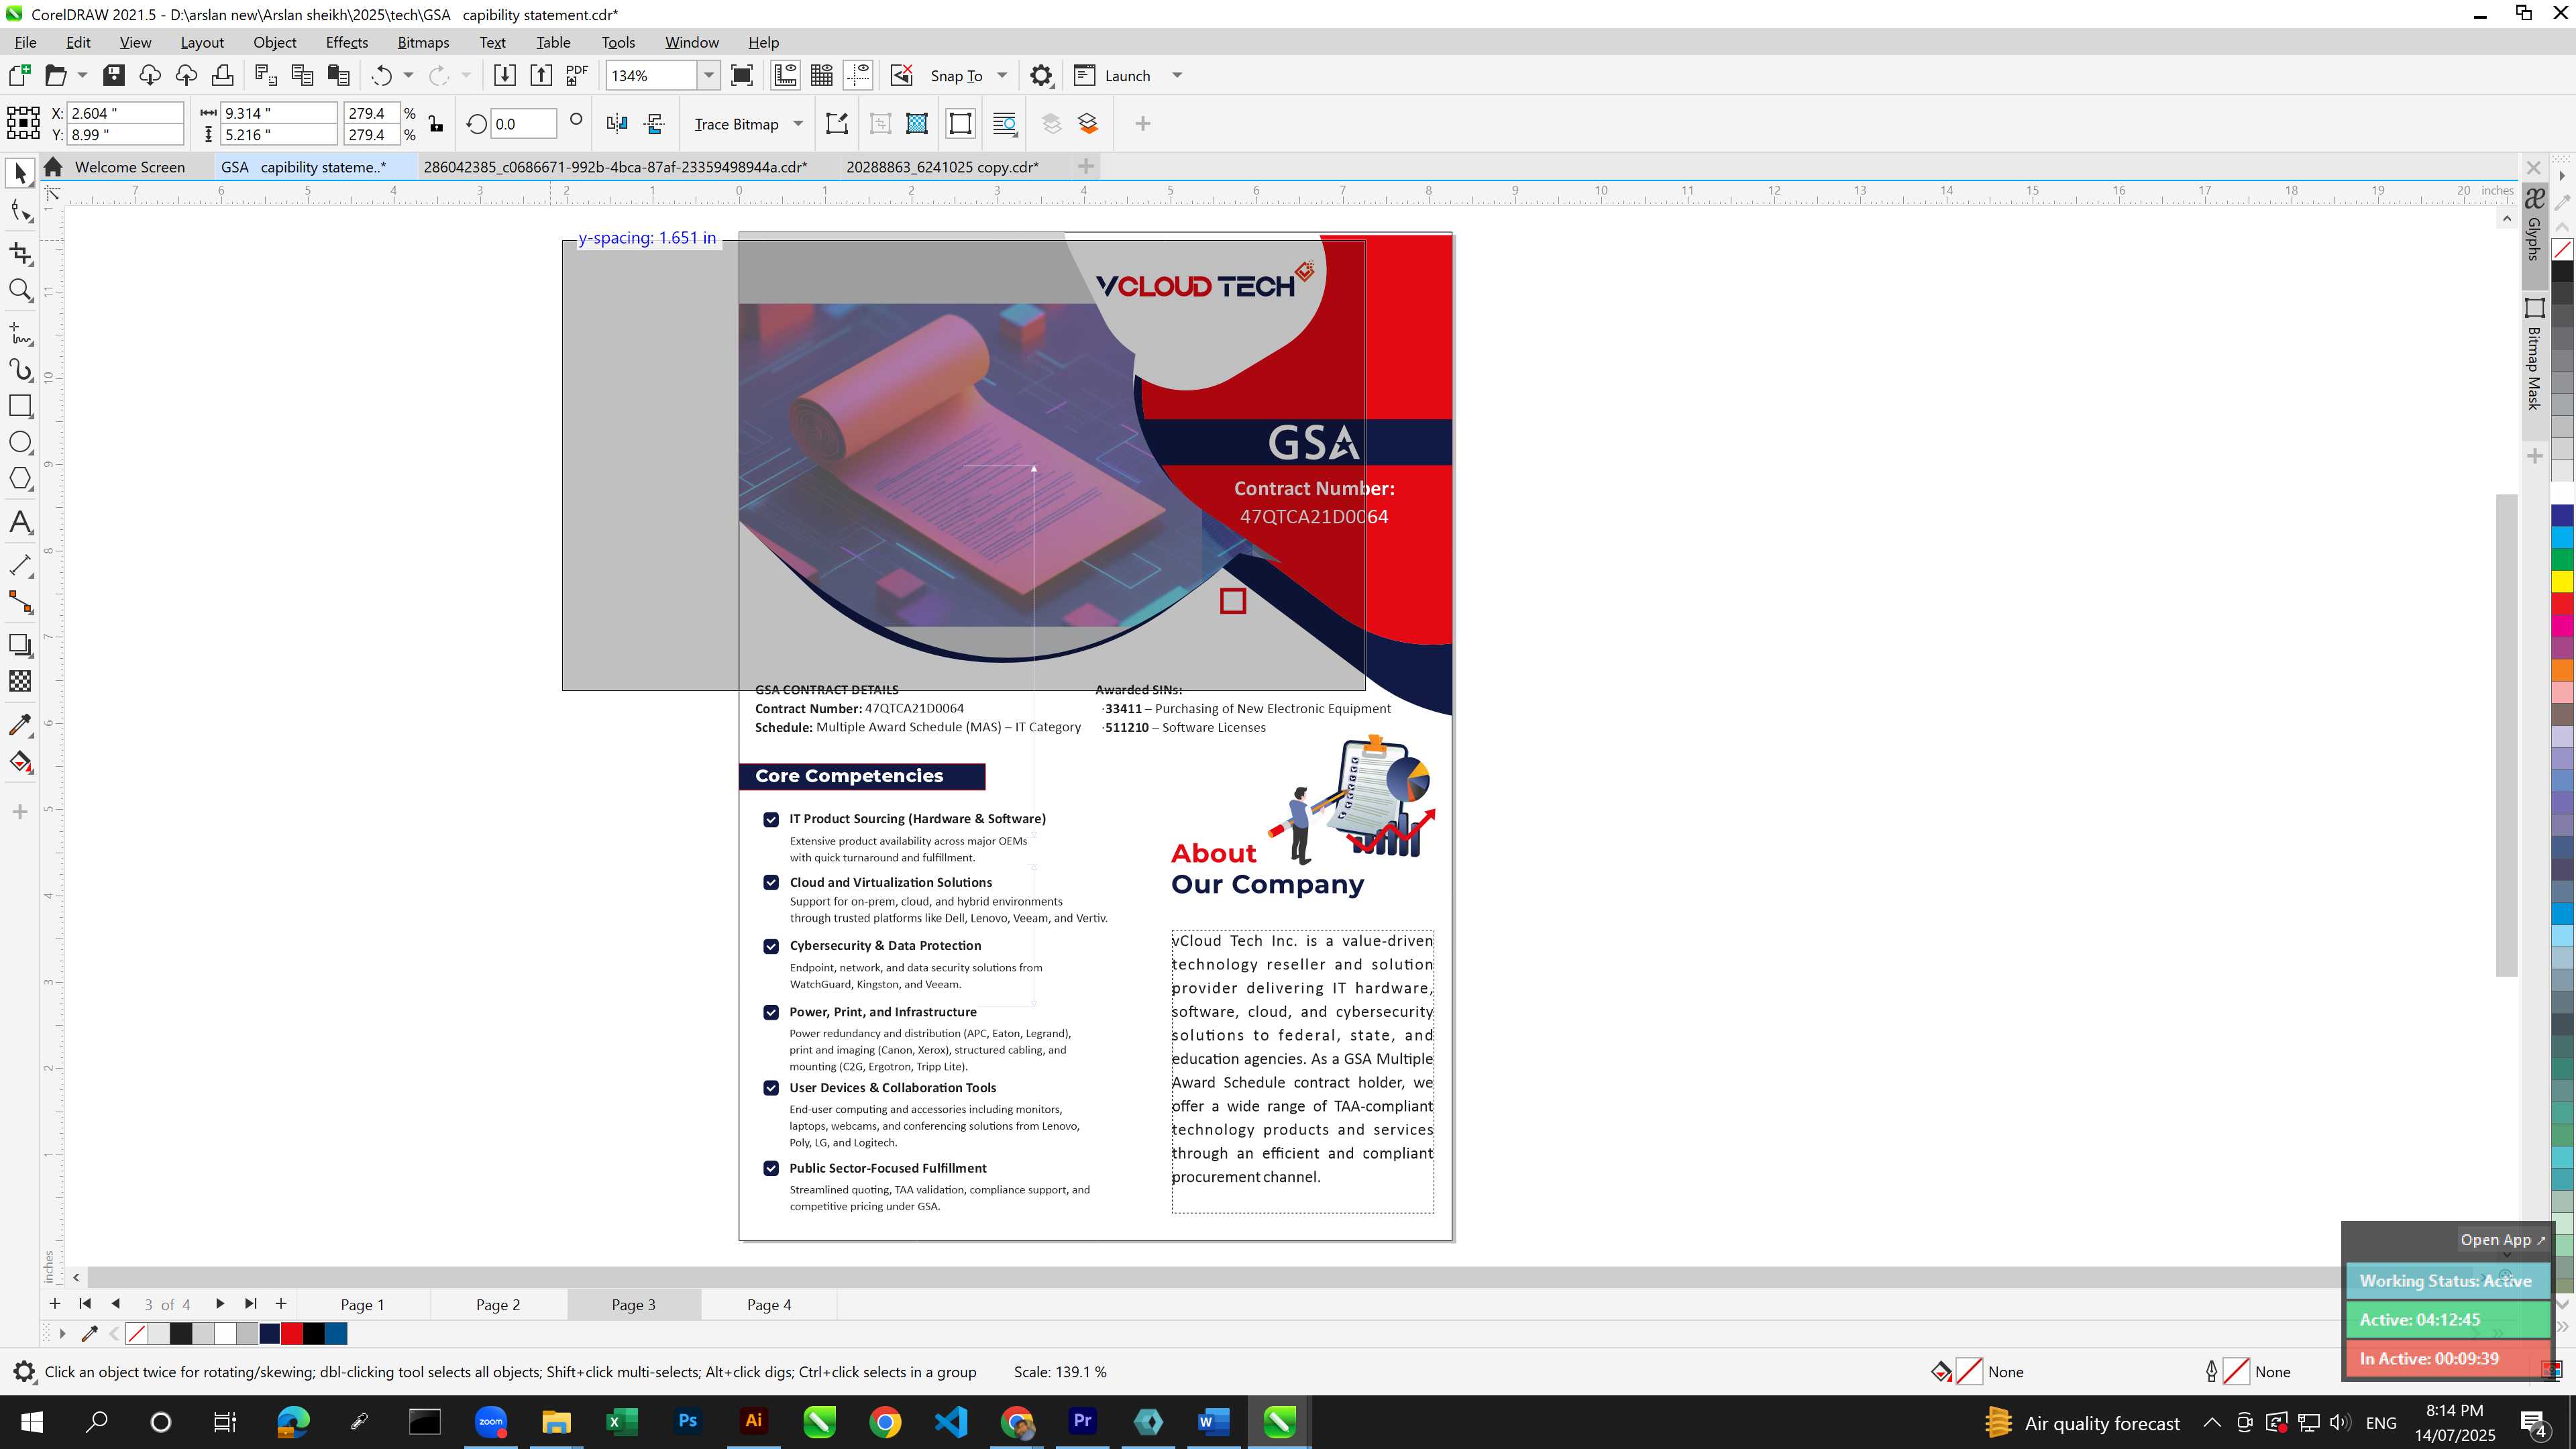Click Publish to PDF icon
Viewport: 2576px width, 1449px height.
(x=577, y=75)
